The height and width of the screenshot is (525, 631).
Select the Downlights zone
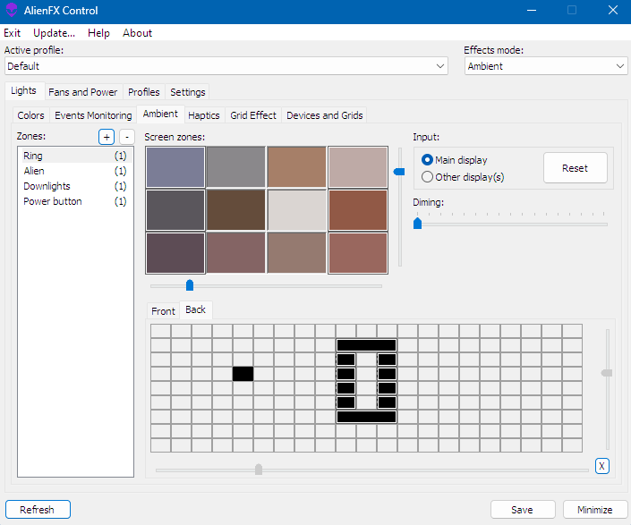pos(75,186)
